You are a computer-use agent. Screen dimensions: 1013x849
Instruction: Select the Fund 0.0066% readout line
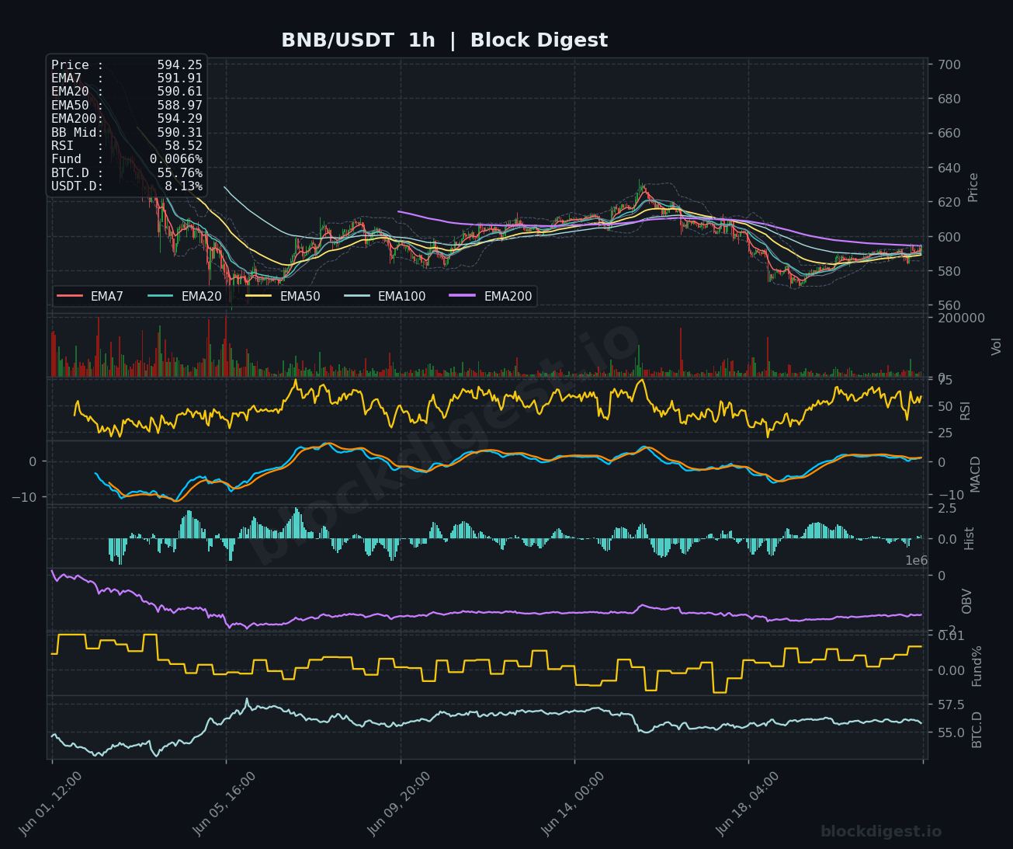(x=127, y=159)
